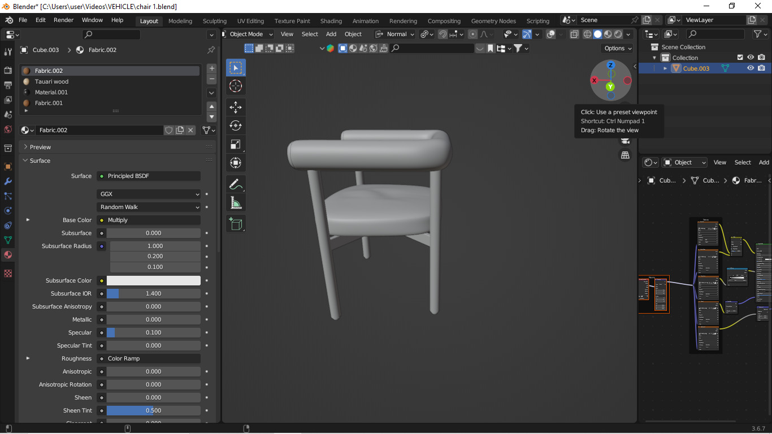This screenshot has width=772, height=434.
Task: Select the Add Cube tool
Action: point(236,224)
